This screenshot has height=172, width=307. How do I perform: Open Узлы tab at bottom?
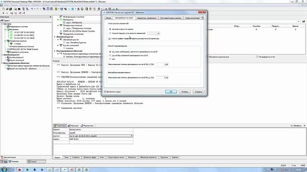[66, 157]
